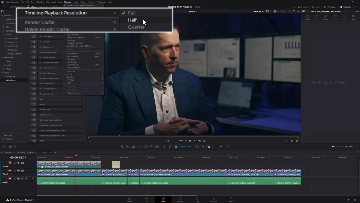This screenshot has width=360, height=203.
Task: Collapse the Open FX tree node
Action: coord(2,65)
